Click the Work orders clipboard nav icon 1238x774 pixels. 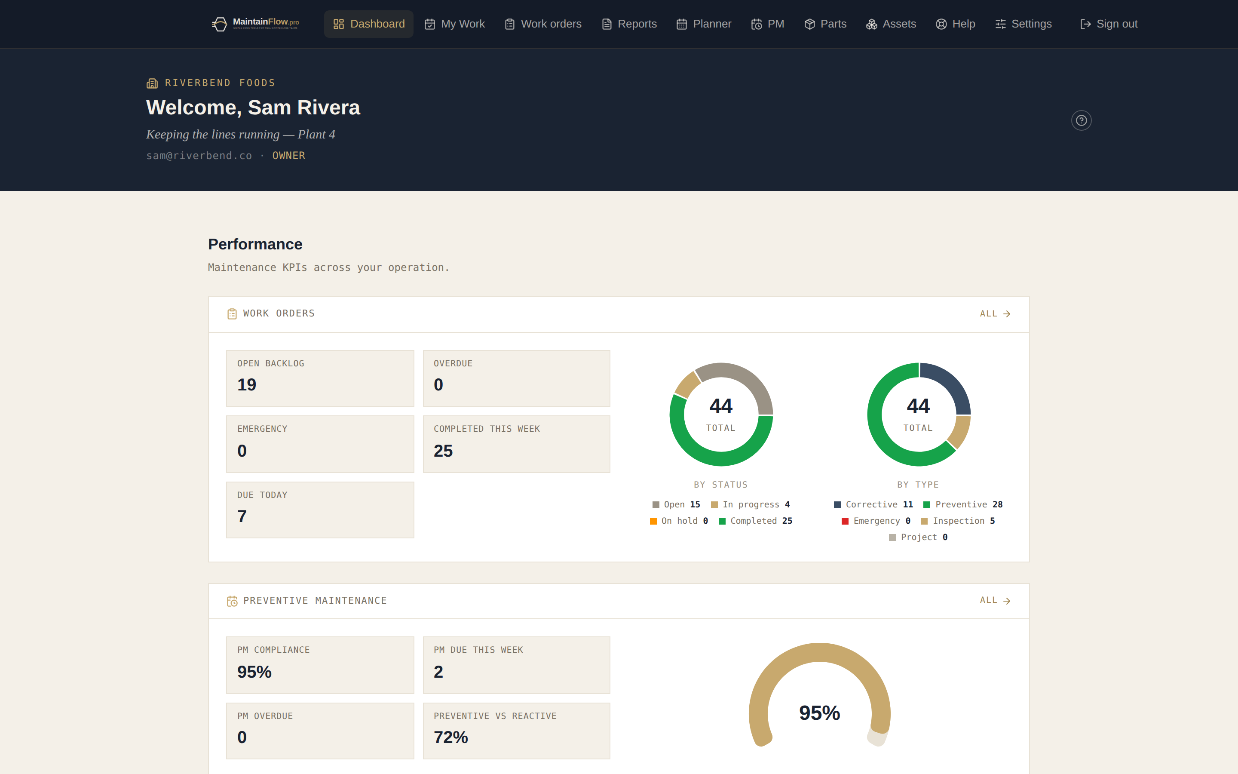click(509, 24)
